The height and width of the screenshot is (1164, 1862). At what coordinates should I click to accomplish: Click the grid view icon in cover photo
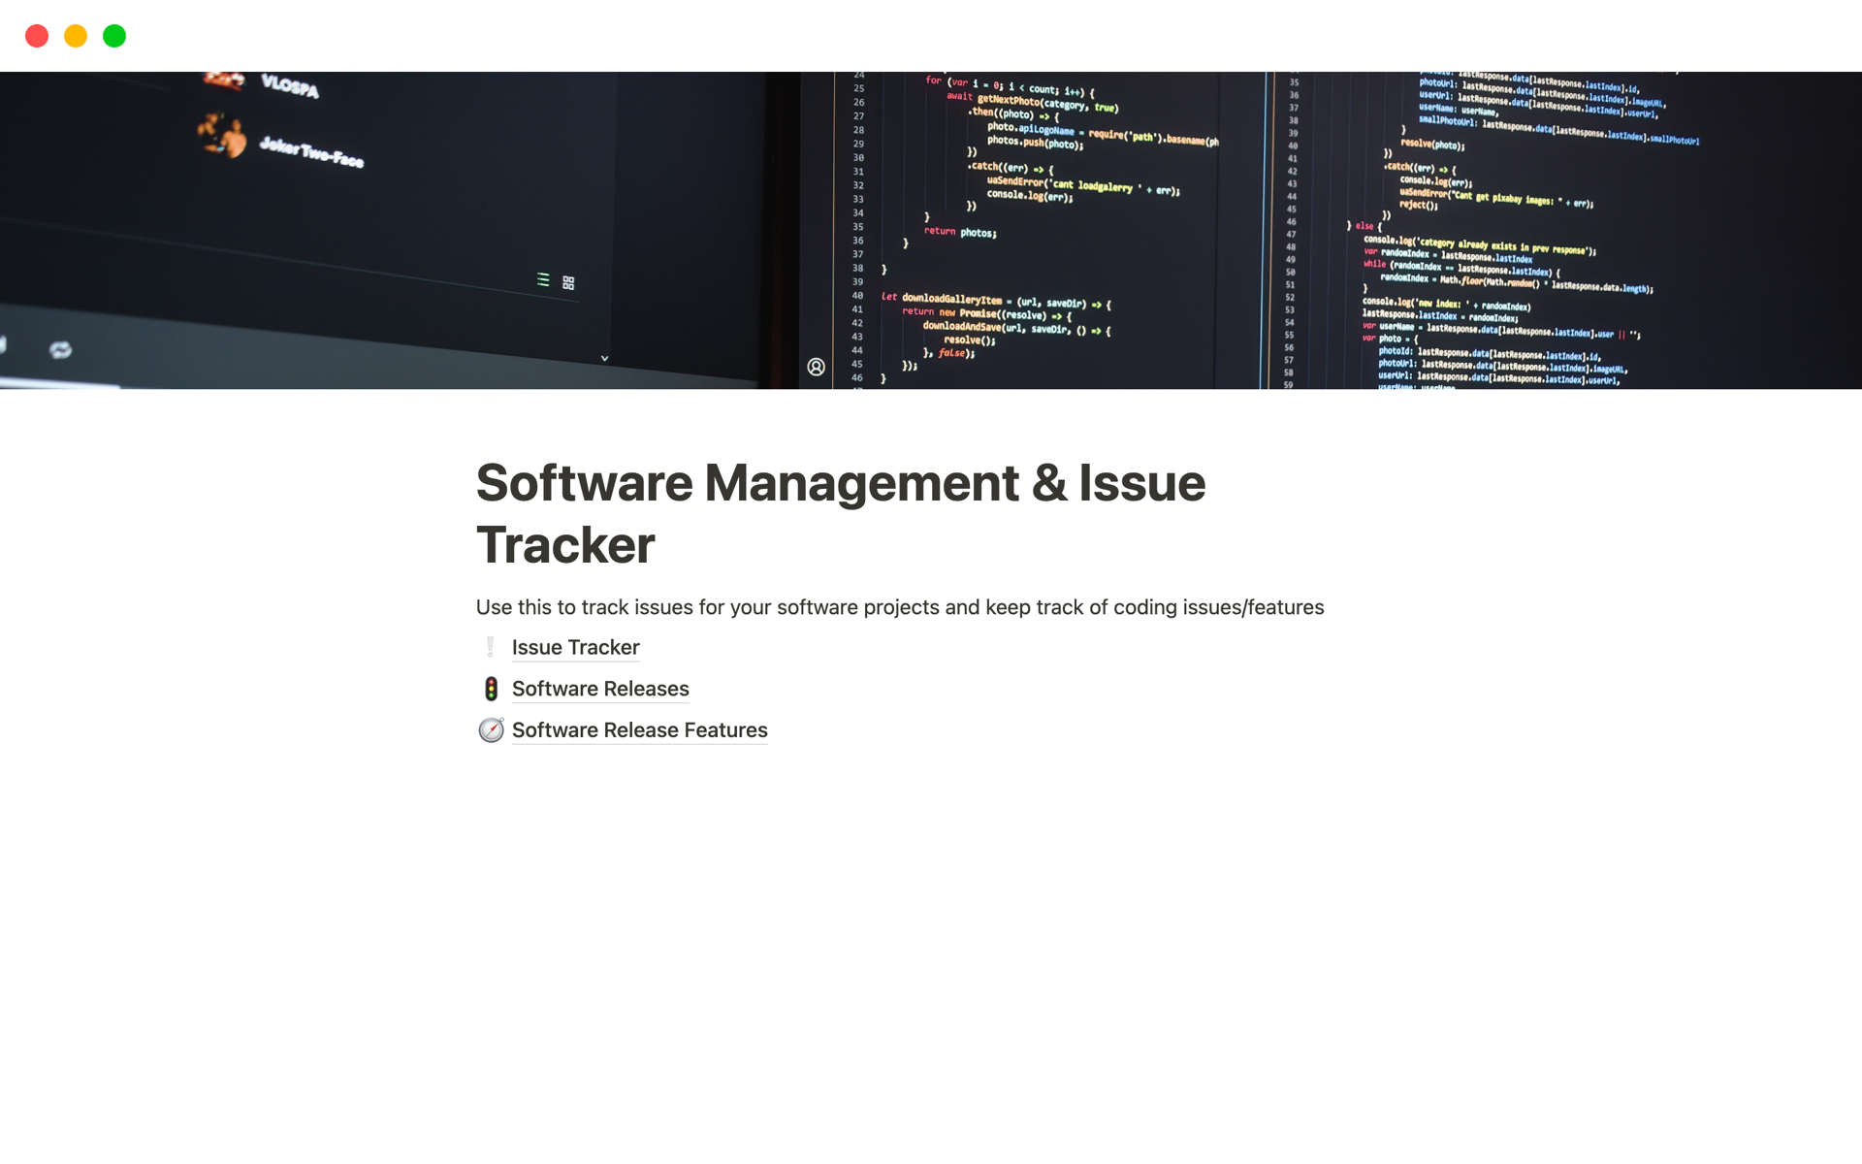568,282
